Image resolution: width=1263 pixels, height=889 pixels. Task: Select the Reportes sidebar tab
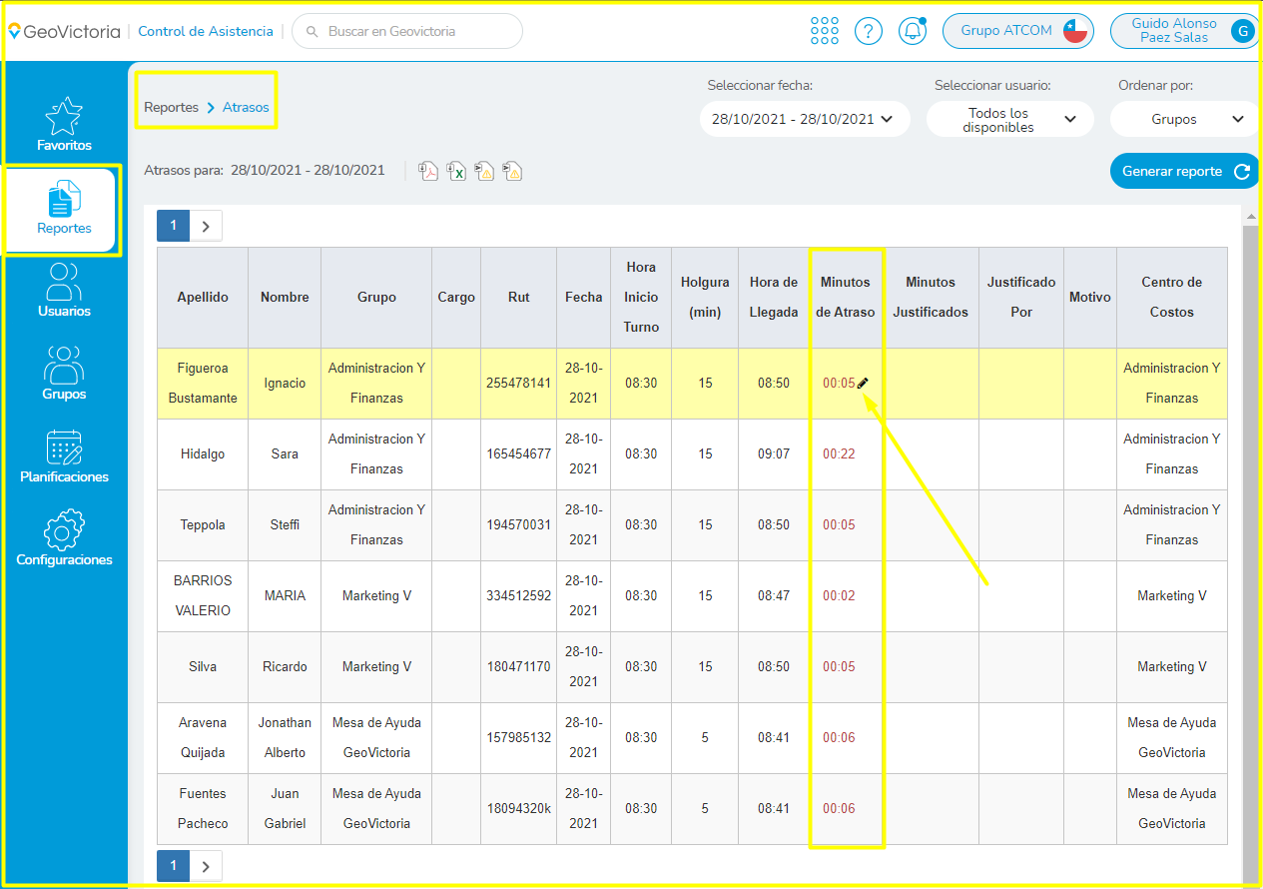click(x=64, y=211)
